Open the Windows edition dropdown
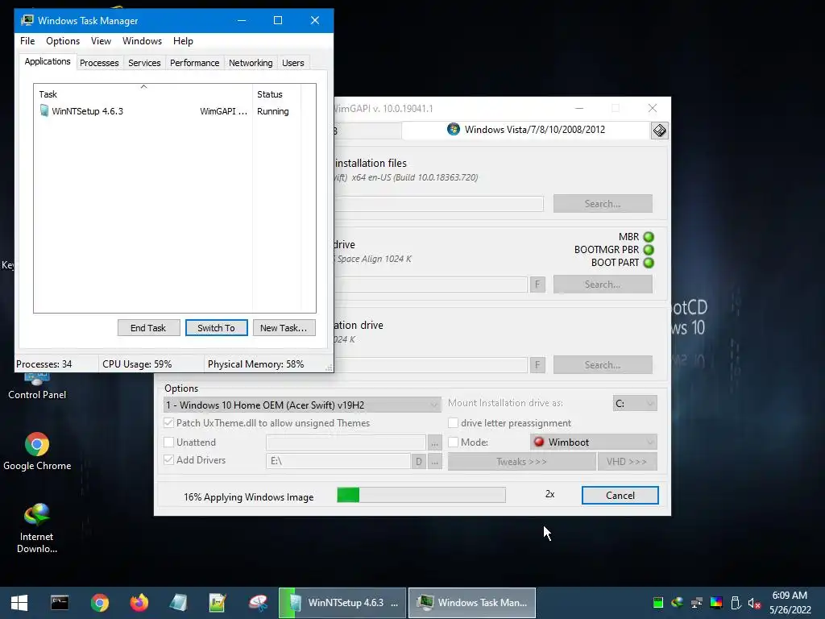 (x=302, y=405)
